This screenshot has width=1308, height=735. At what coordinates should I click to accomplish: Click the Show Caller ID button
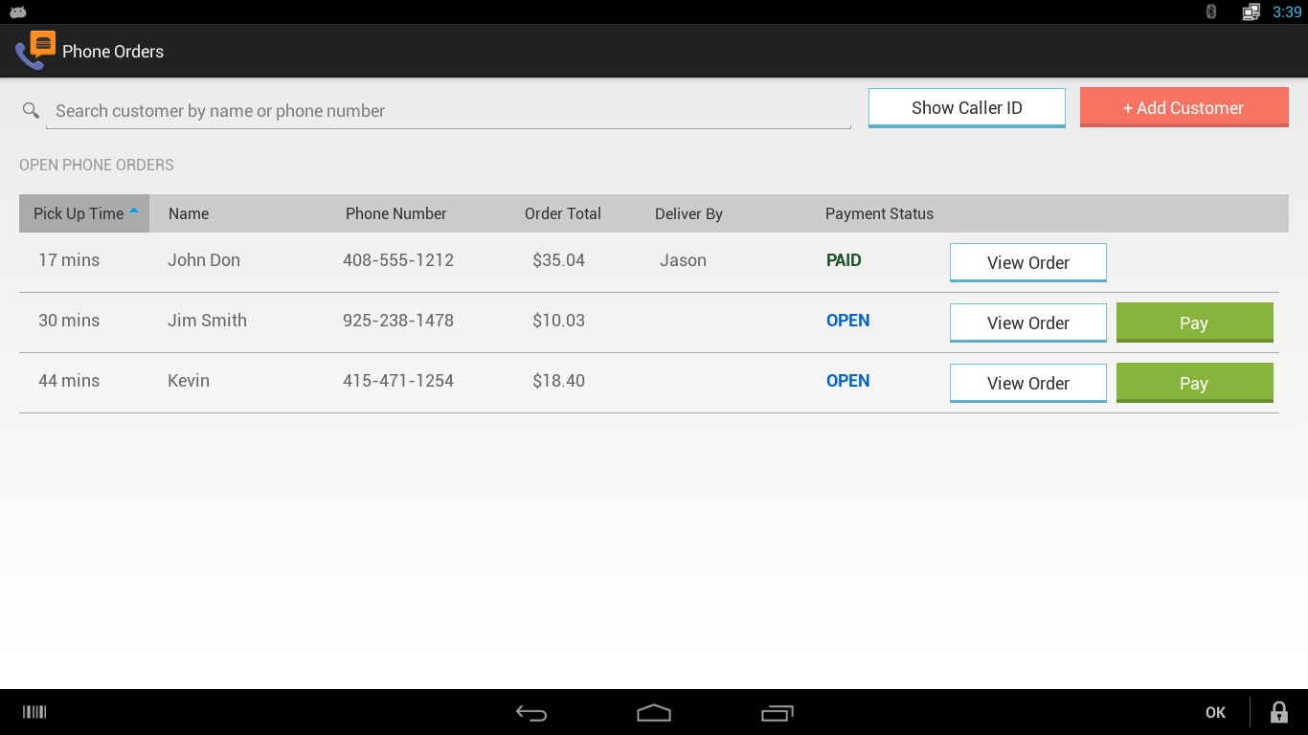[x=967, y=108]
